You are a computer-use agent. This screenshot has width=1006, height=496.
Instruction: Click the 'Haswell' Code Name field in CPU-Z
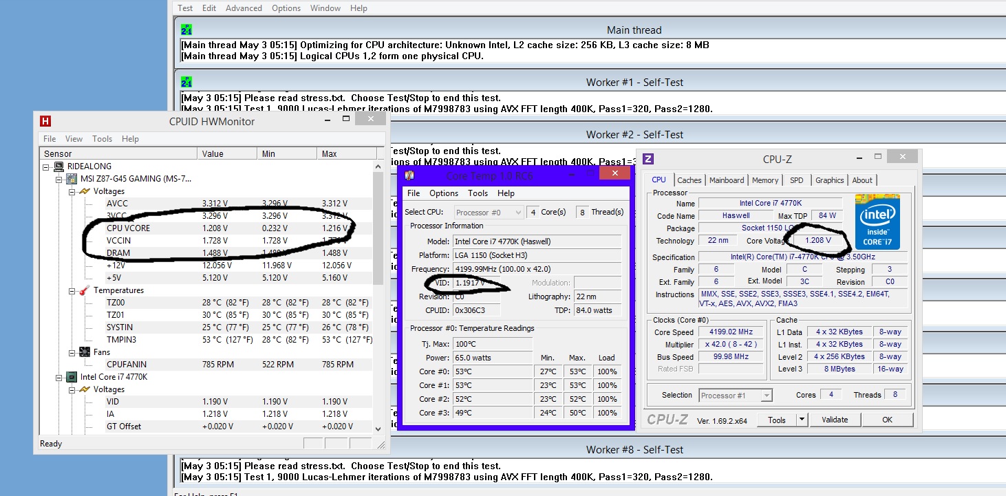pos(735,216)
